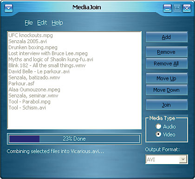Select Tool - Schism.avi in the list
195x179 pixels.
point(27,108)
